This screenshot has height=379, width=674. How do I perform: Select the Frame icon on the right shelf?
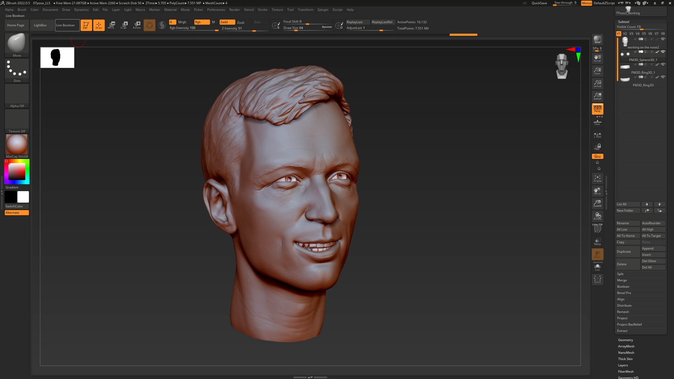tap(597, 178)
